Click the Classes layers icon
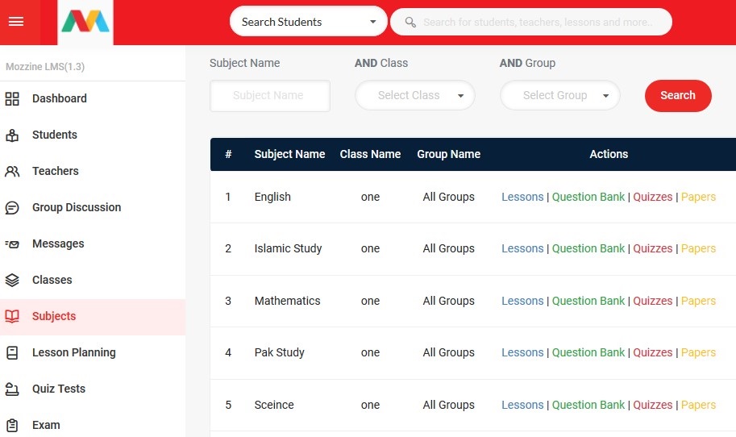 [x=12, y=281]
